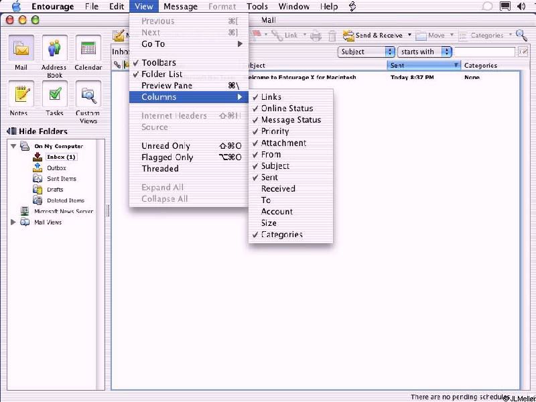
Task: Choose Preview Pane from the View menu
Action: point(189,86)
